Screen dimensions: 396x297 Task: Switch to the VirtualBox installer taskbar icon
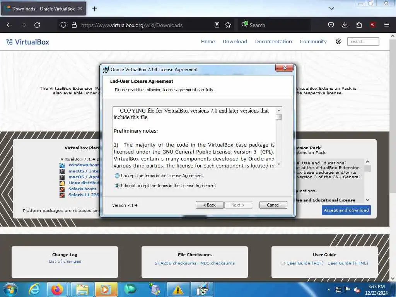[202, 289]
